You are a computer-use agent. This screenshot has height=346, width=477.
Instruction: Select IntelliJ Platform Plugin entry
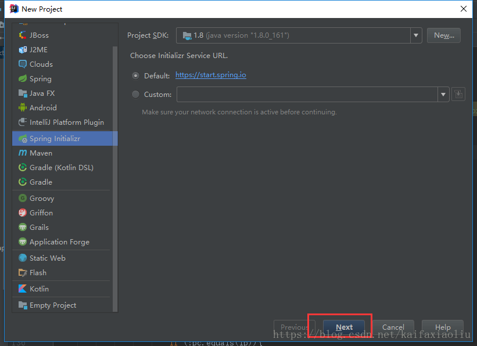click(62, 122)
